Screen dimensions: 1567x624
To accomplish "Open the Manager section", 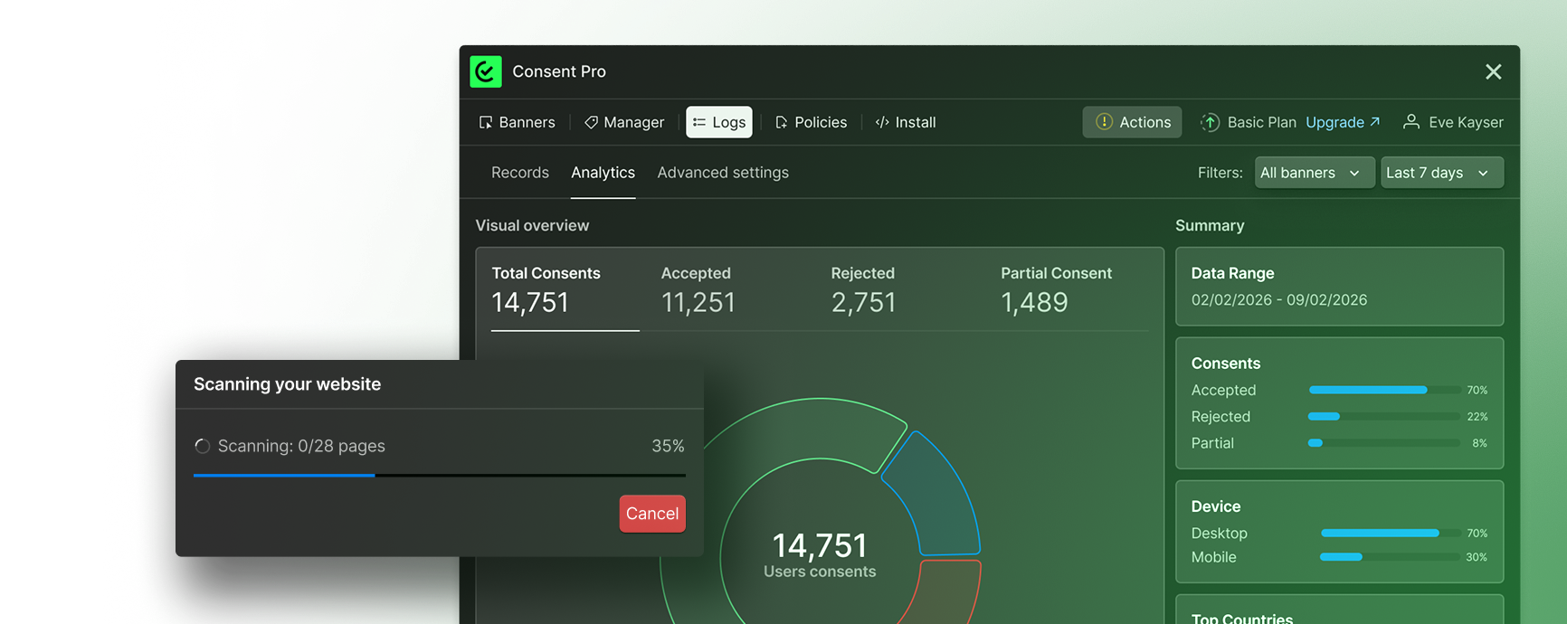I will point(624,122).
